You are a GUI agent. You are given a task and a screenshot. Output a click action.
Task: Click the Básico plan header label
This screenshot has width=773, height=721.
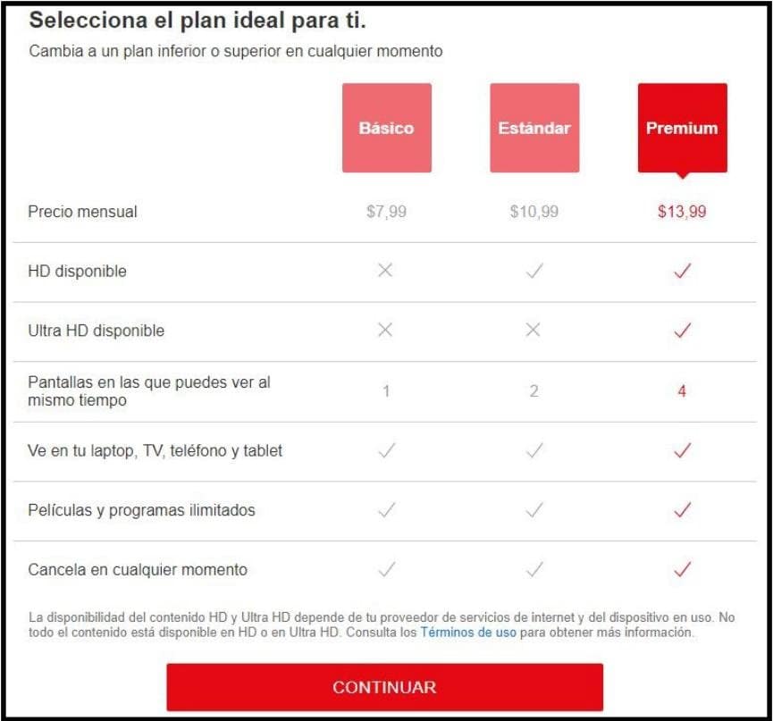(x=386, y=127)
